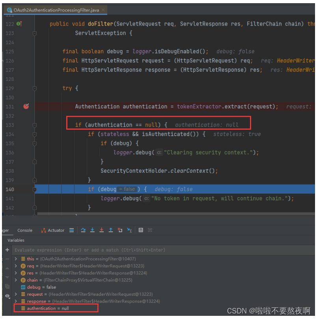Collapse fold marker at line 135
This screenshot has height=319, width=317.
(35, 144)
